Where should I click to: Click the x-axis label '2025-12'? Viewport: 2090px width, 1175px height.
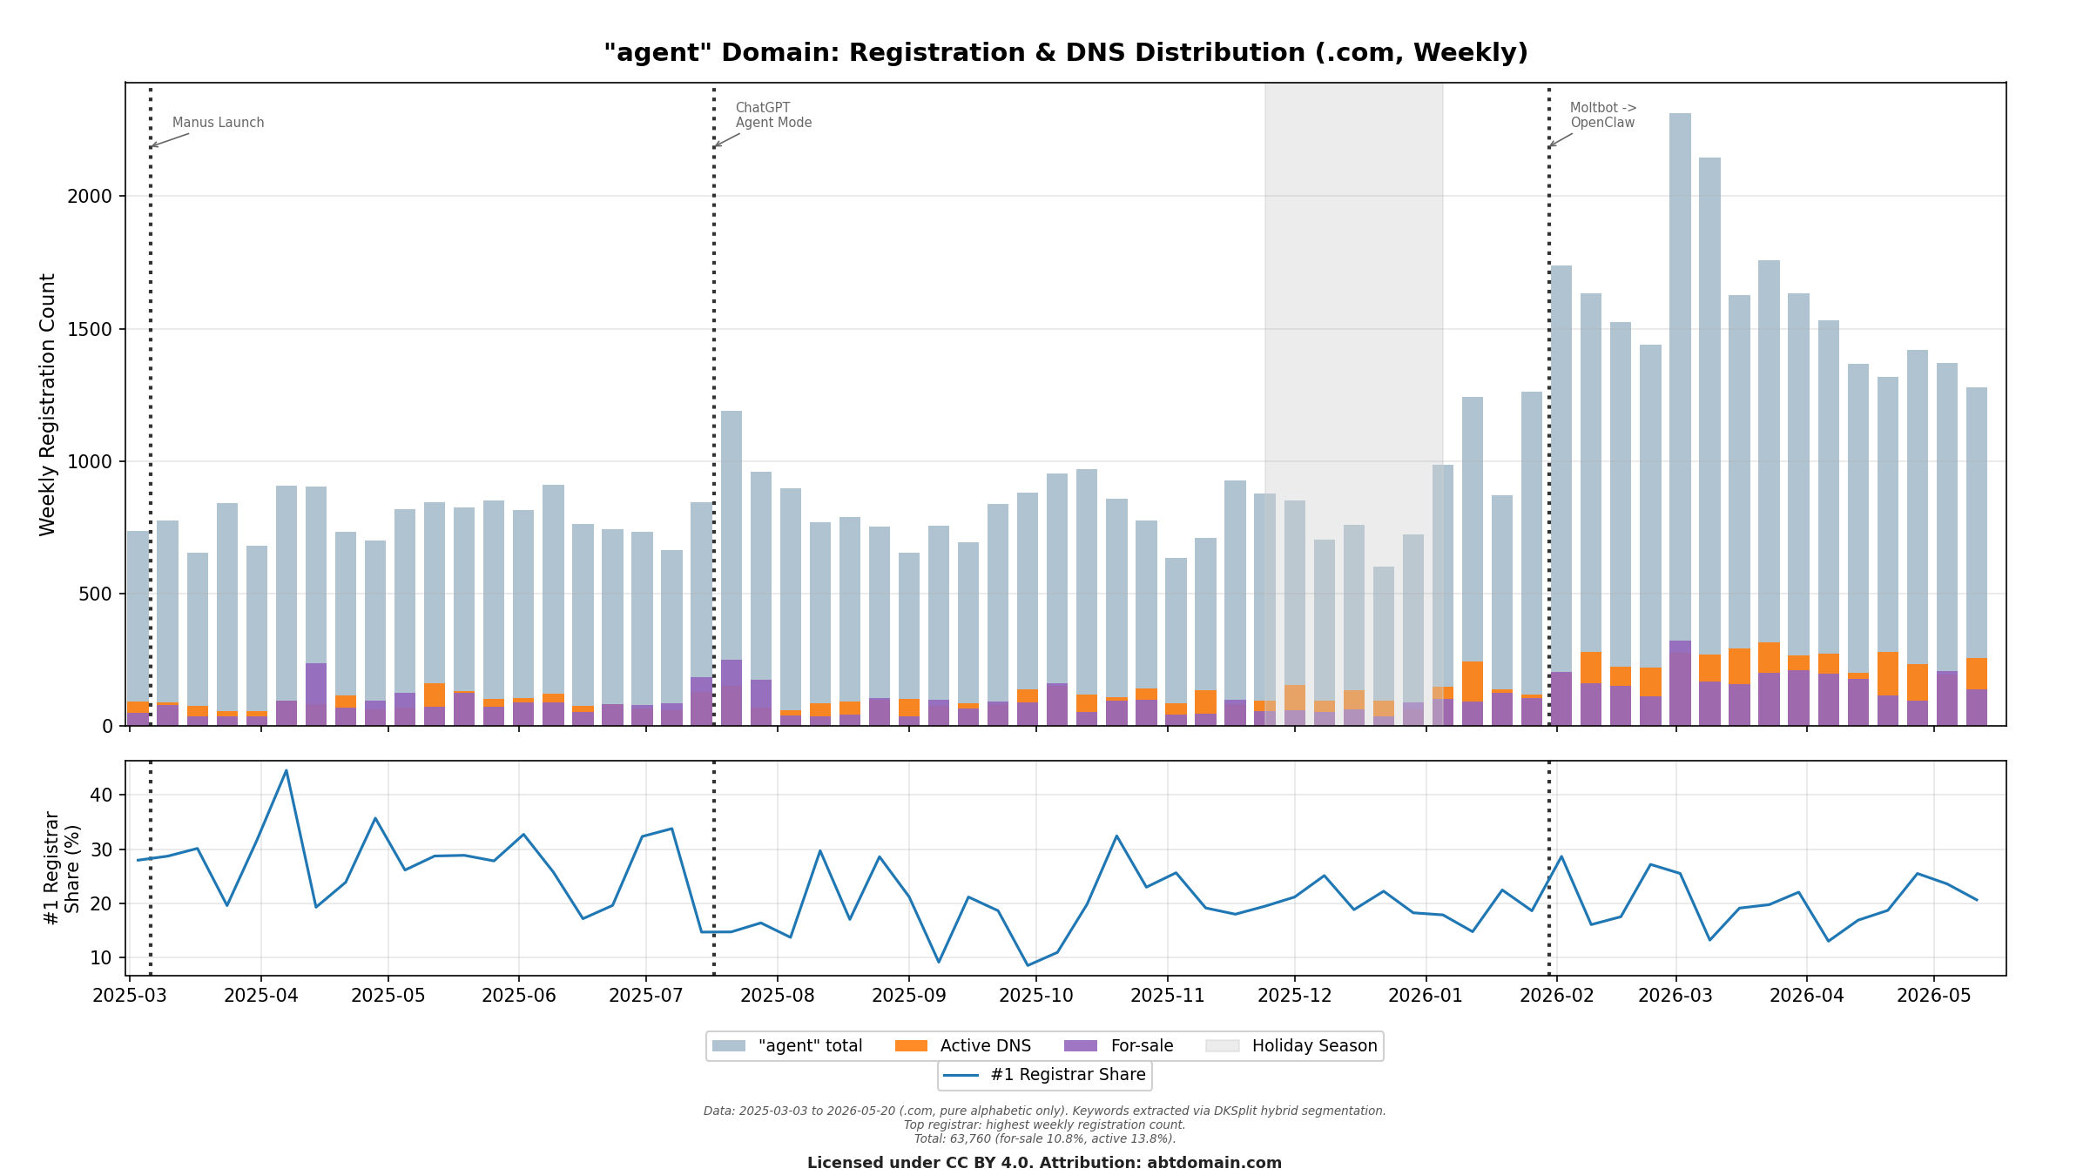click(x=1295, y=996)
